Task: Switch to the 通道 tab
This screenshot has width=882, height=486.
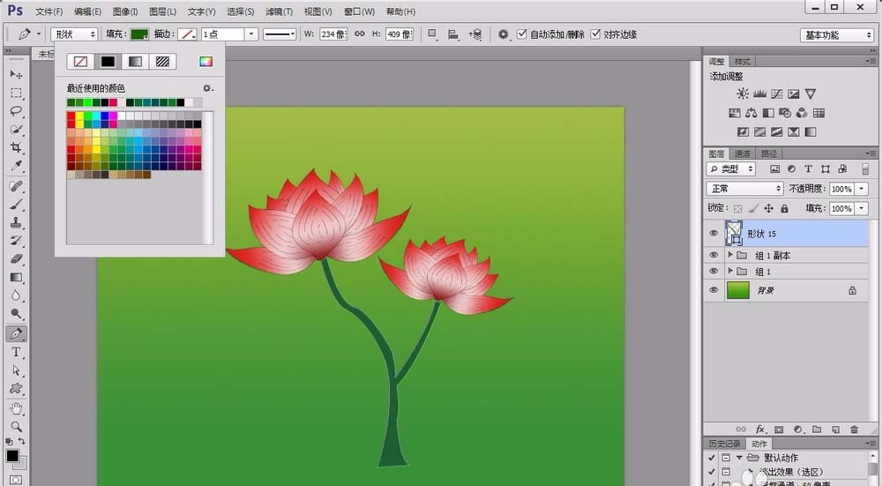Action: point(742,153)
